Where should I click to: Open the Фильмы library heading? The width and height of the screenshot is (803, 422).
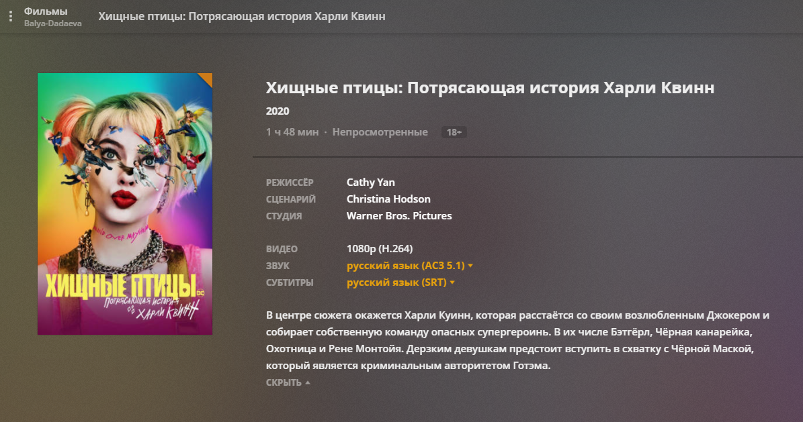pos(46,11)
